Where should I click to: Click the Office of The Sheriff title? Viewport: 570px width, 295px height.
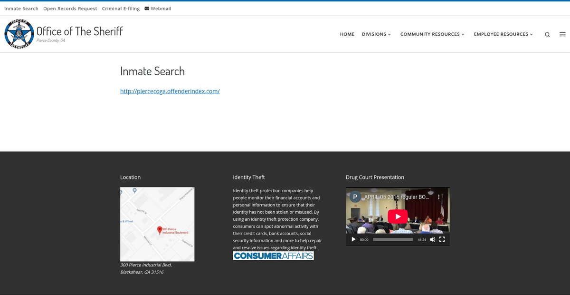click(80, 31)
